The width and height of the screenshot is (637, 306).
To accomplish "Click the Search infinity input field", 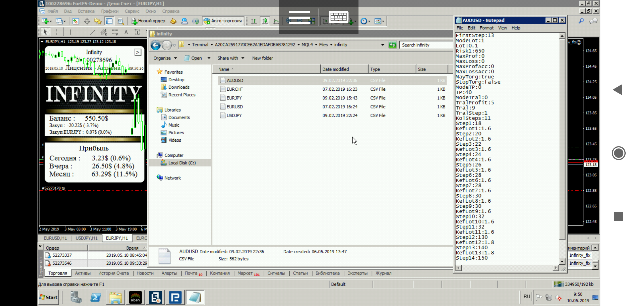I will click(x=426, y=45).
